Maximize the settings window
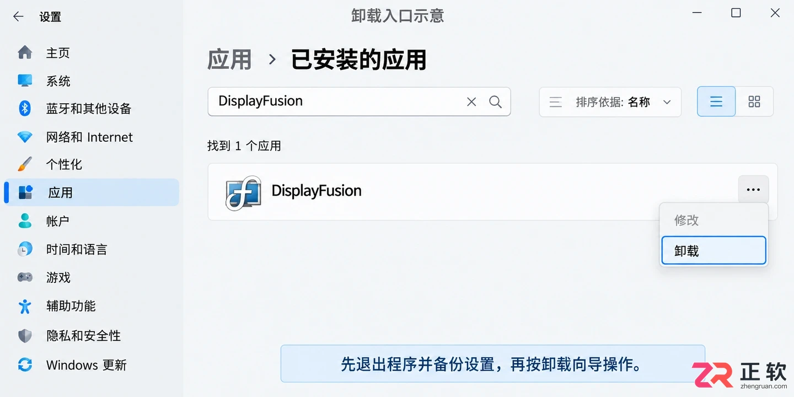Image resolution: width=794 pixels, height=397 pixels. pyautogui.click(x=736, y=13)
